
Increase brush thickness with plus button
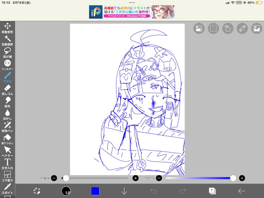[136, 178]
